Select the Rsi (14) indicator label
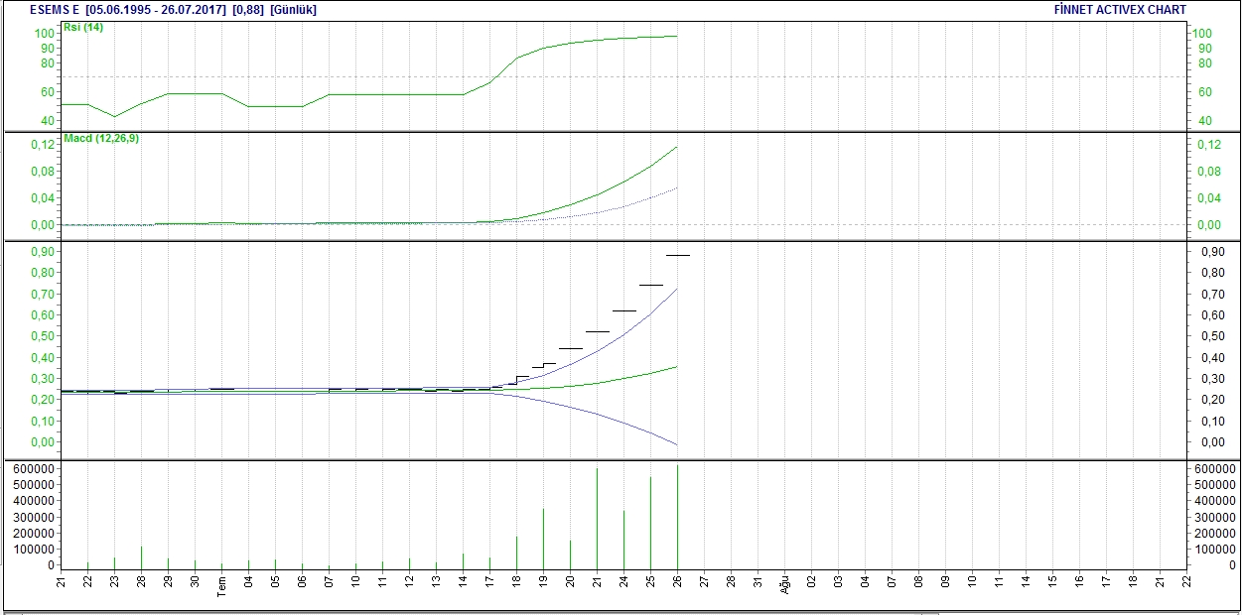The image size is (1242, 615). tap(83, 27)
